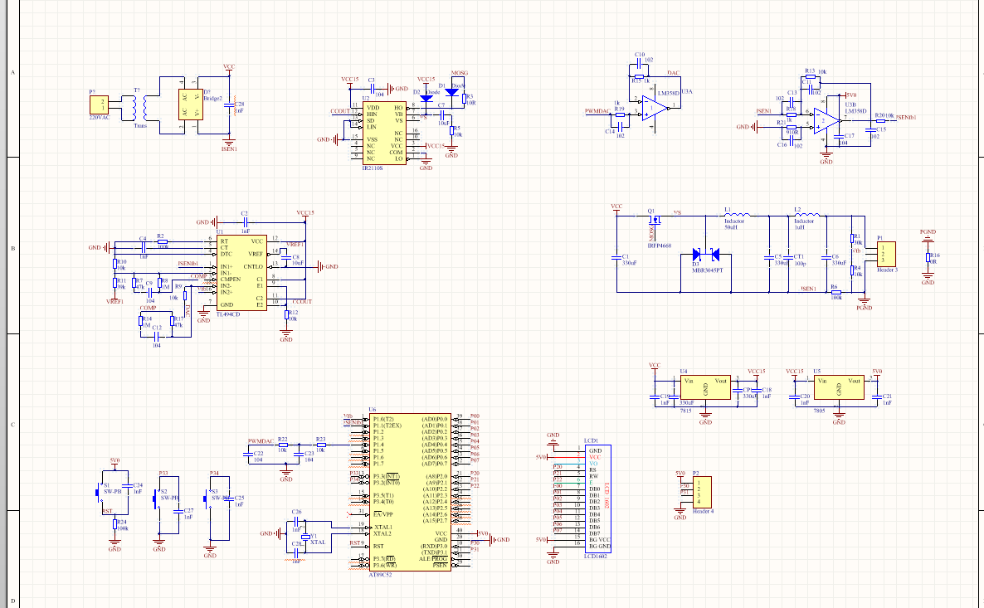Viewport: 984px width, 608px height.
Task: Select the MBR3045PT dual diode D3
Action: tap(705, 254)
